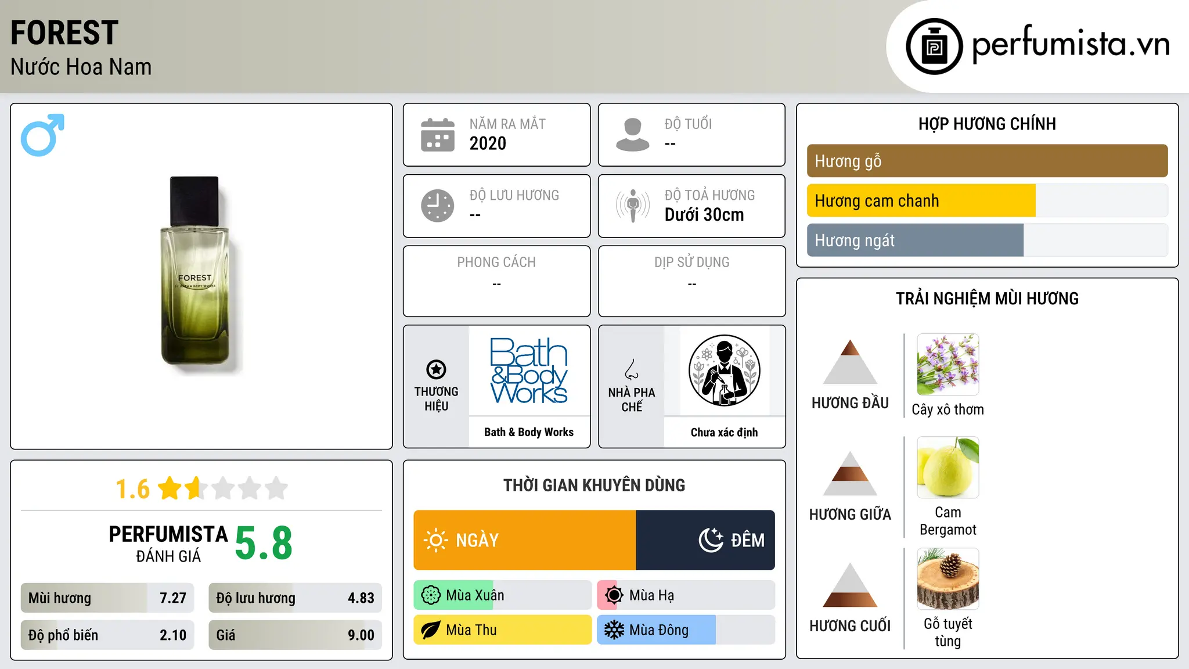The image size is (1189, 669).
Task: Click the snowflake icon for Mùa Đông
Action: click(x=614, y=630)
